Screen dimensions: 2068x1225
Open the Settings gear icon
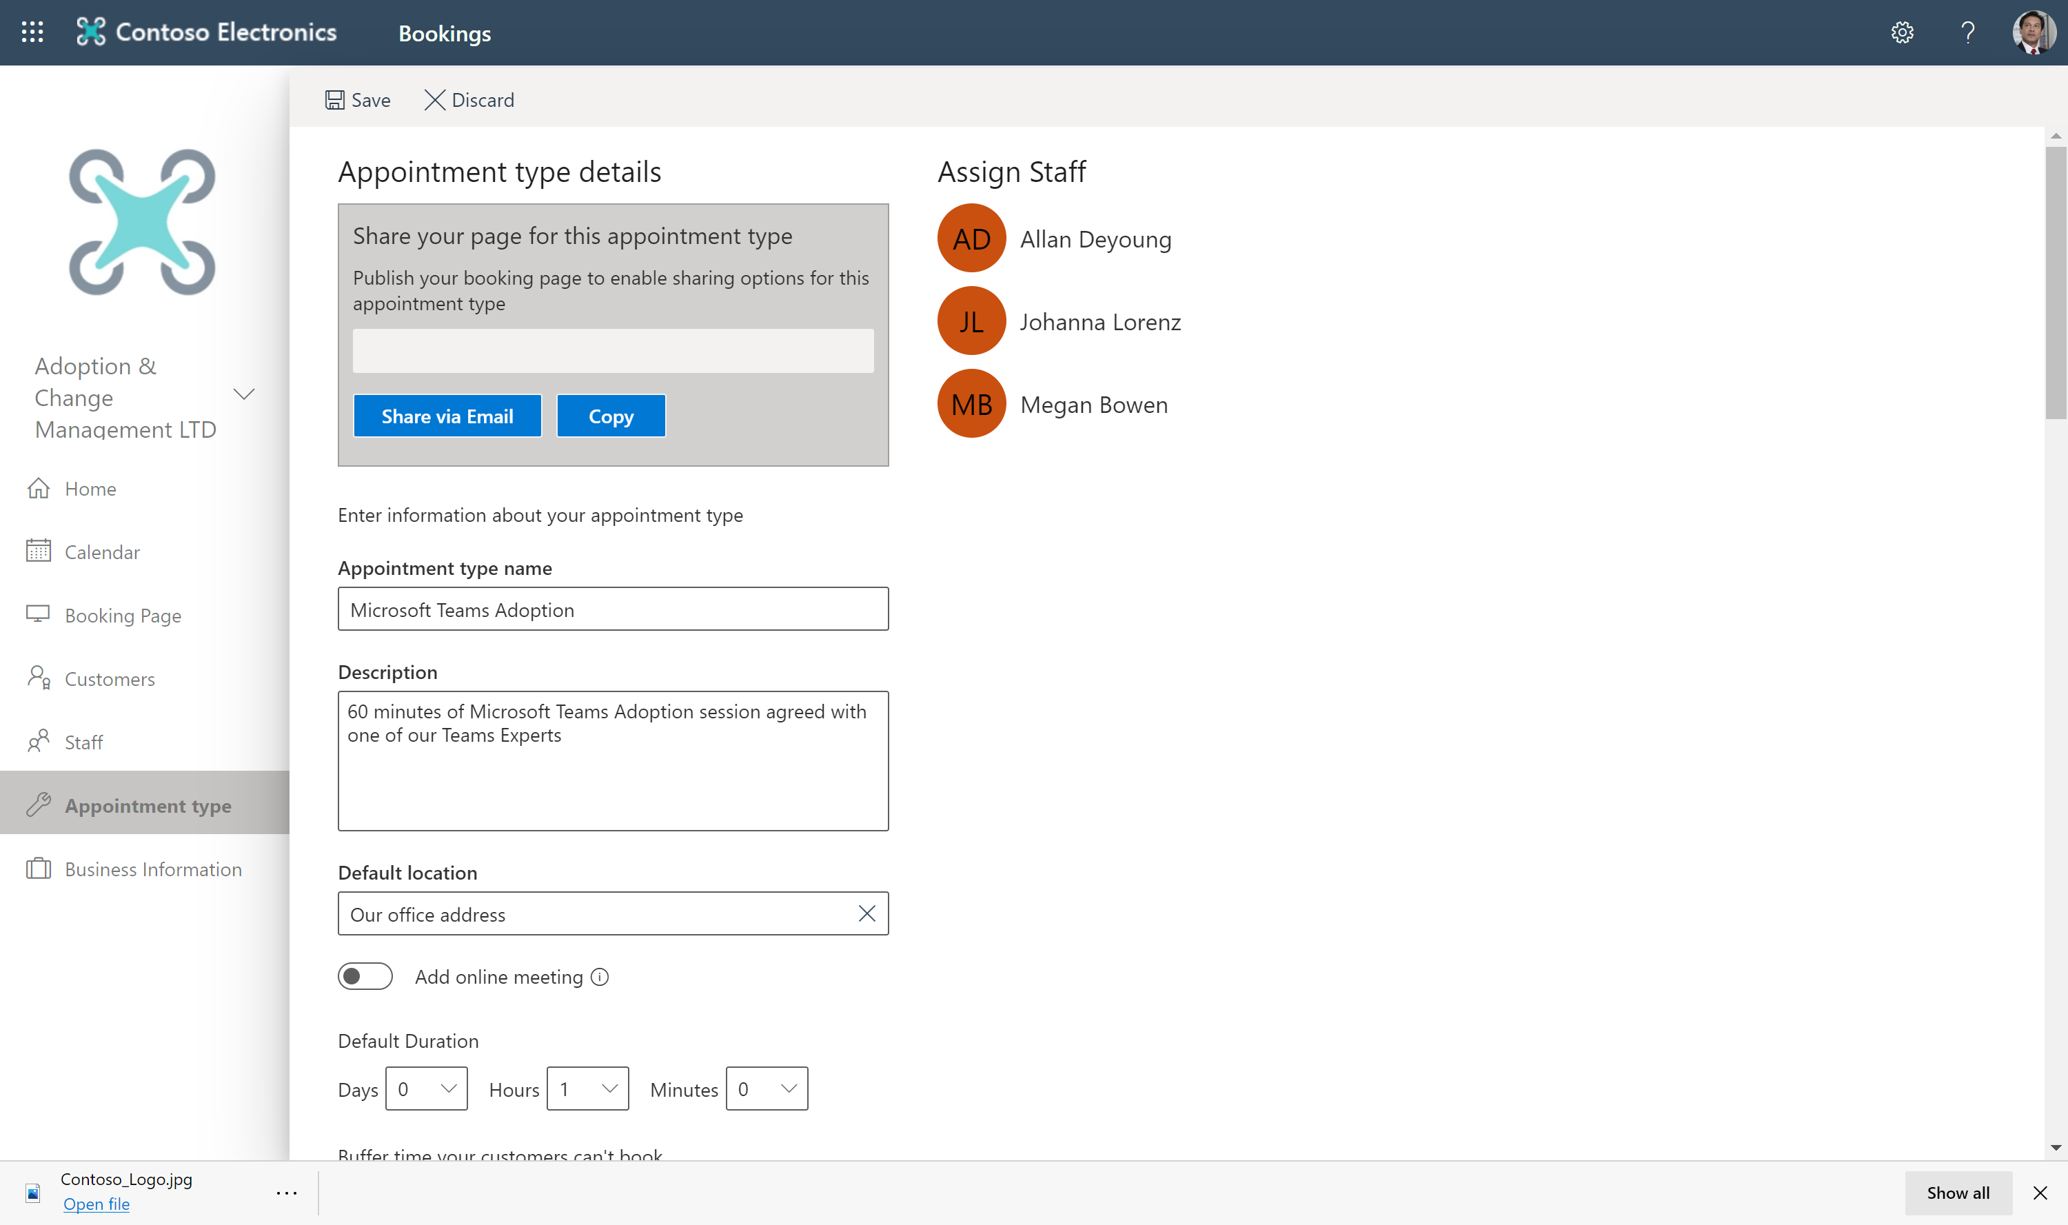coord(1902,32)
